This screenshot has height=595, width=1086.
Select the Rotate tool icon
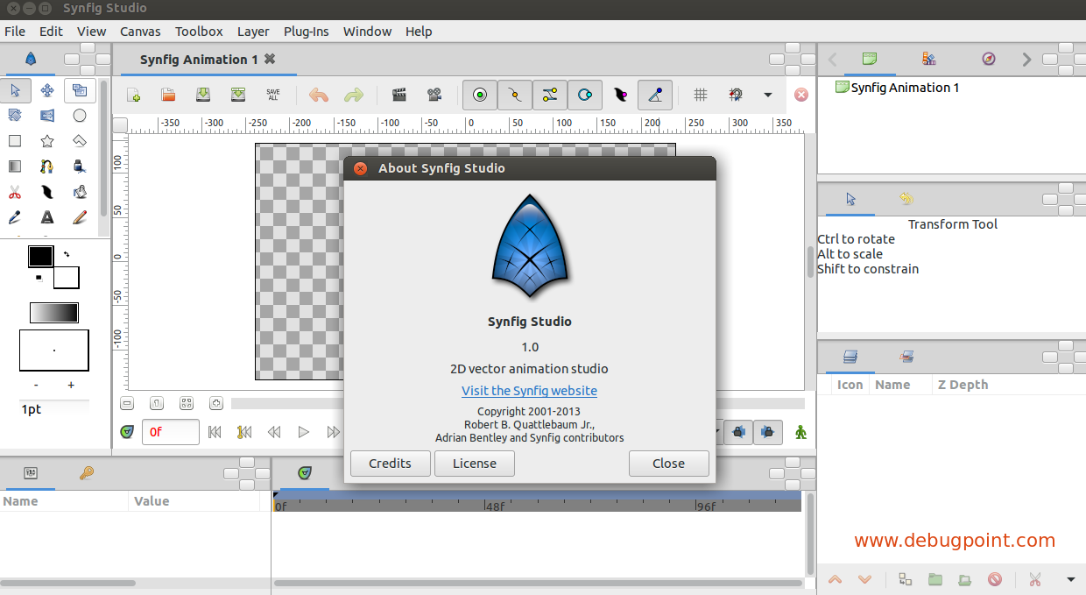click(x=15, y=115)
